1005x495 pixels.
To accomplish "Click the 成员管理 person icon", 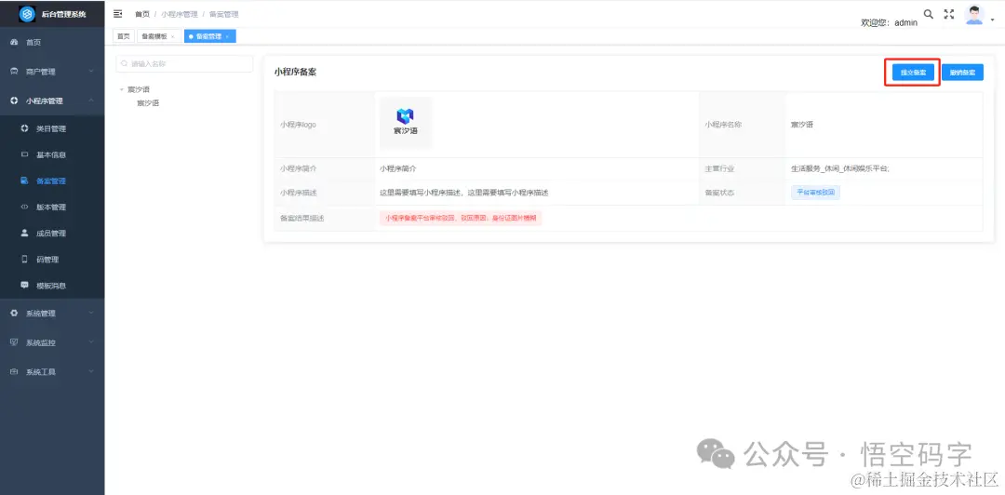I will pos(25,234).
